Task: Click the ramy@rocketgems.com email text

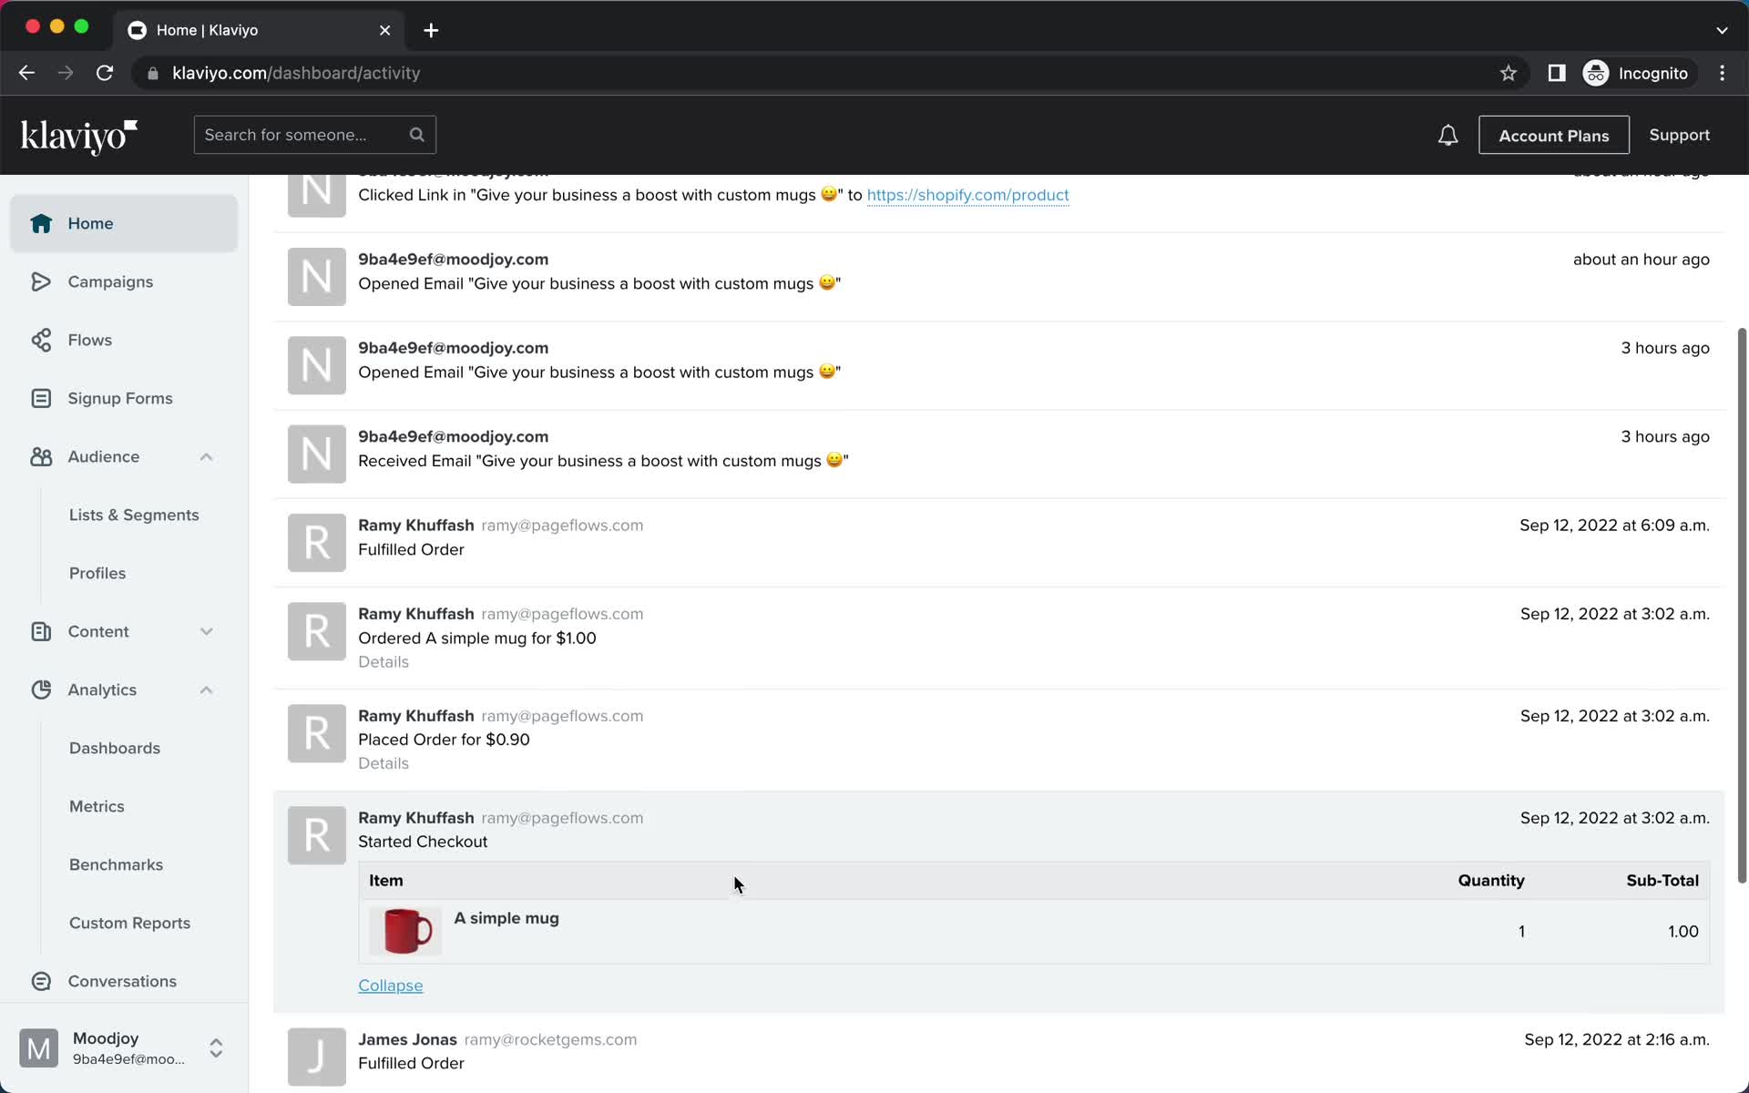Action: [550, 1039]
